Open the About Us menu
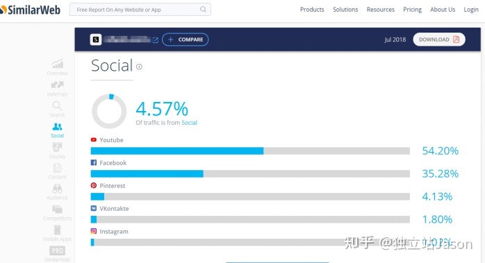The width and height of the screenshot is (485, 263). pyautogui.click(x=443, y=10)
